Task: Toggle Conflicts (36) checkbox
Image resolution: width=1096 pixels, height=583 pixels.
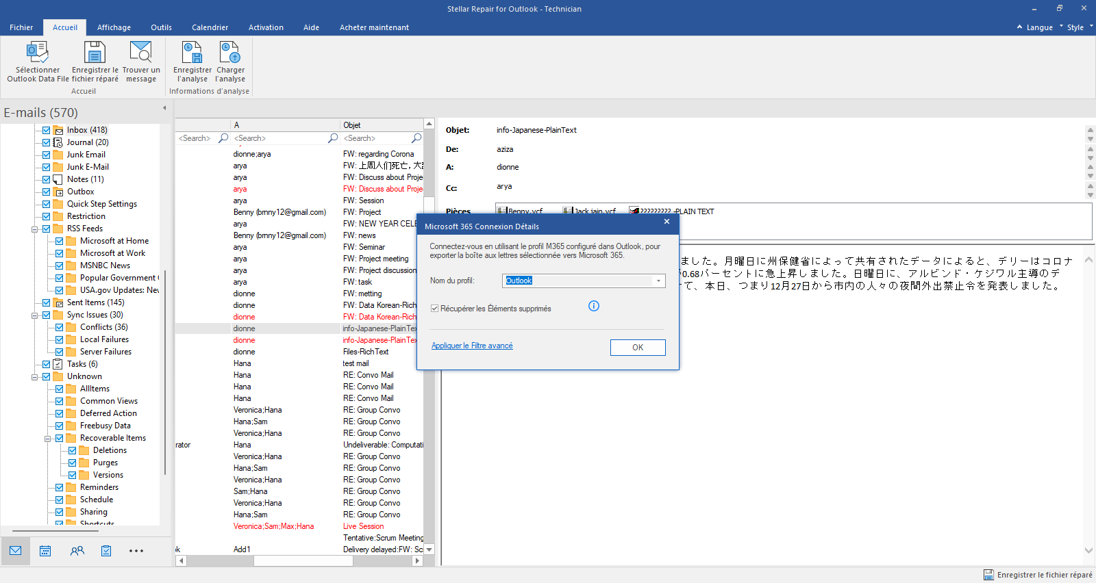Action: pyautogui.click(x=59, y=327)
